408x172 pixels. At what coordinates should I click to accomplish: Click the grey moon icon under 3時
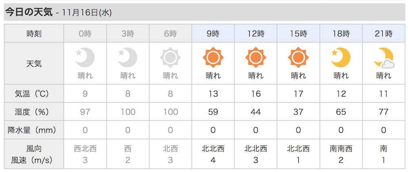click(x=127, y=57)
